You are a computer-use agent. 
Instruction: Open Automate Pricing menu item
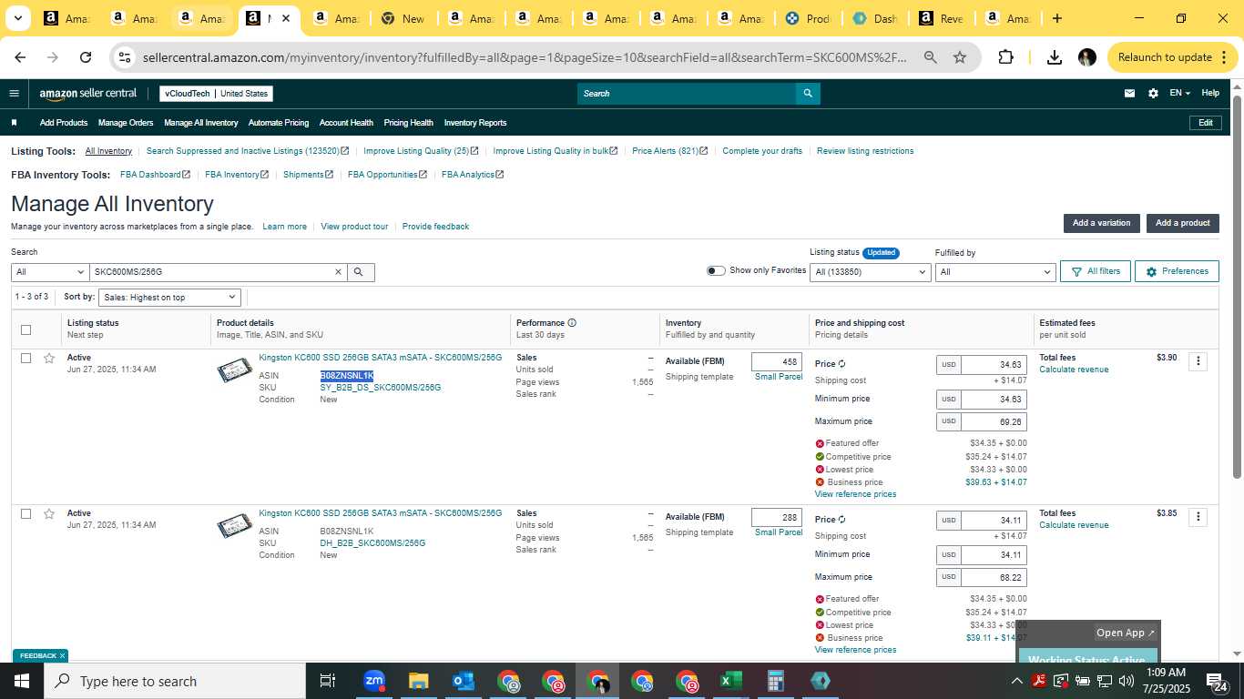coord(279,123)
